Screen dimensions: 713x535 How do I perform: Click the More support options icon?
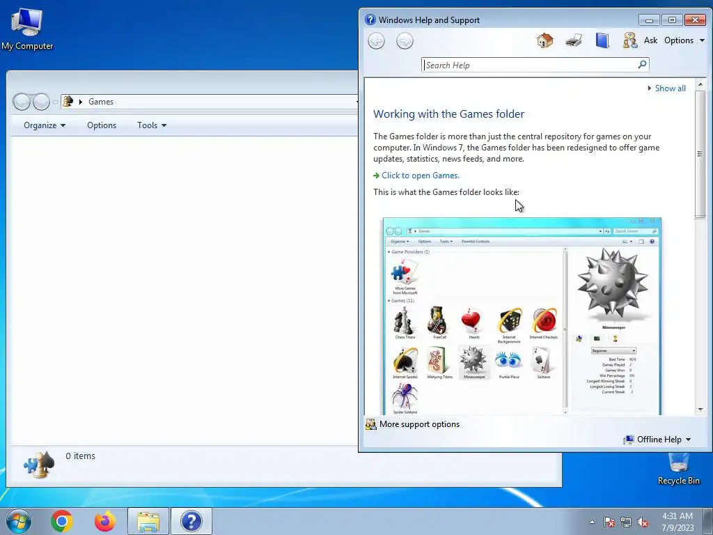[x=371, y=424]
